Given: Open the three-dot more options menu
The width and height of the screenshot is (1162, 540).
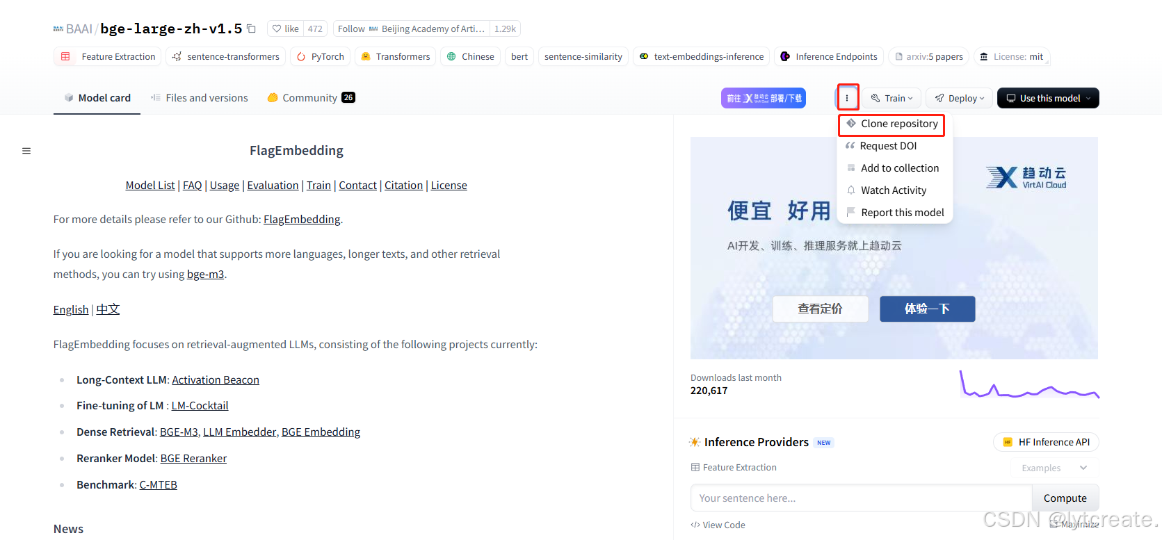Looking at the screenshot, I should tap(847, 98).
